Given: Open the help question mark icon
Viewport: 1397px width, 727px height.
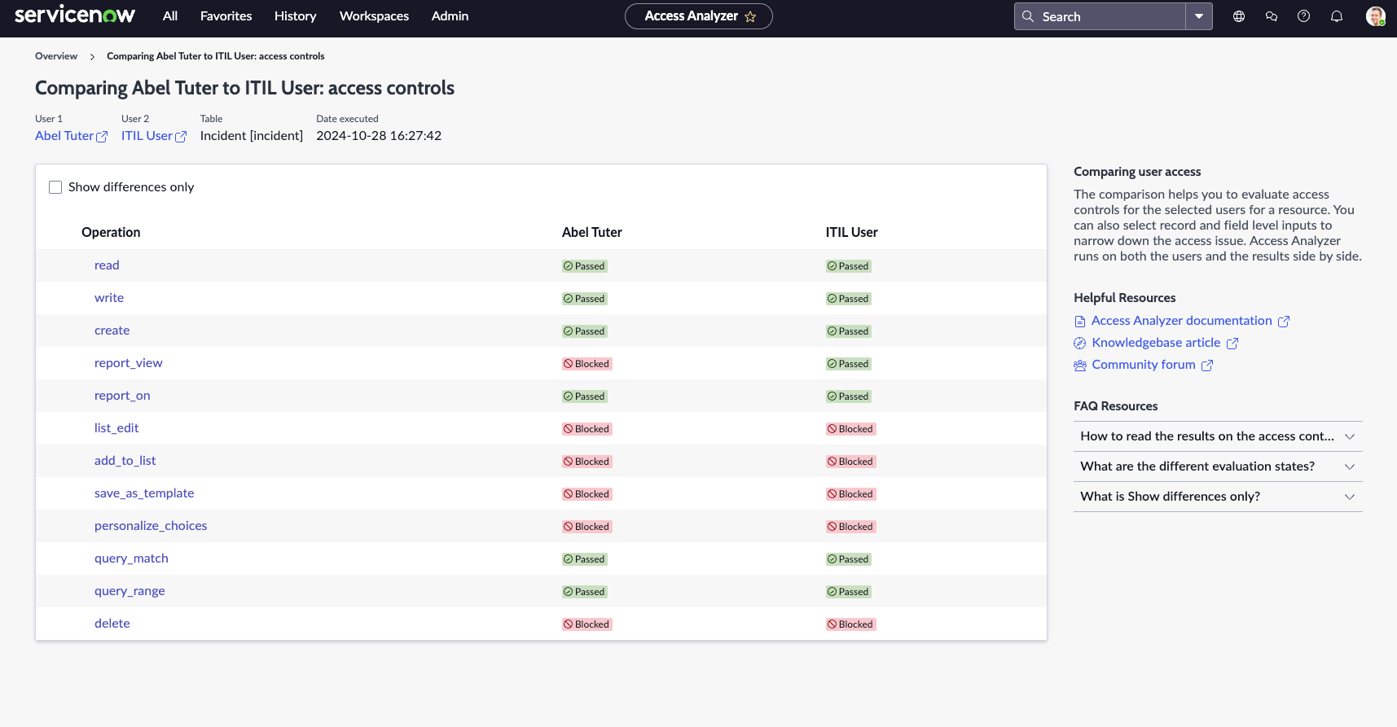Looking at the screenshot, I should point(1304,16).
